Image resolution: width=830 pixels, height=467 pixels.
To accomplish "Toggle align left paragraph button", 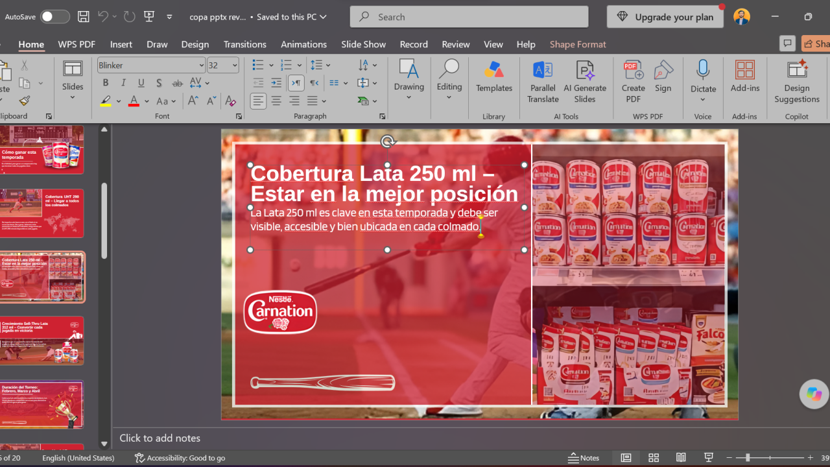I will (258, 101).
